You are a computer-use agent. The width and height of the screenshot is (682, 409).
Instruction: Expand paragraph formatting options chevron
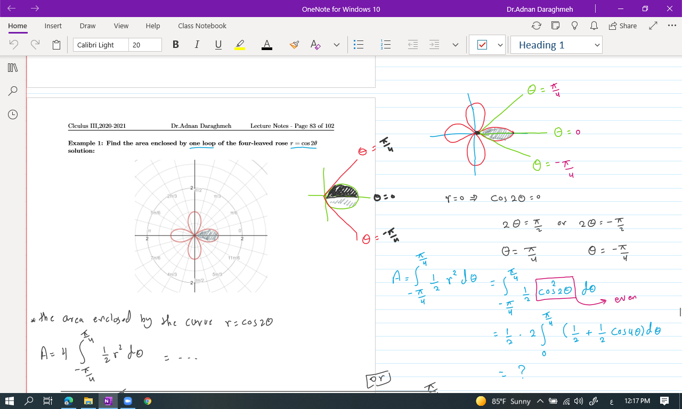[456, 45]
